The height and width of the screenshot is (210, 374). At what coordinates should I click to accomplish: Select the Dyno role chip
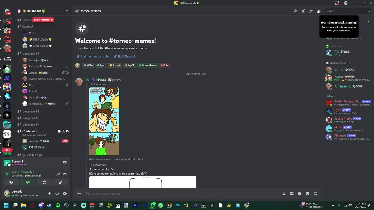(101, 65)
